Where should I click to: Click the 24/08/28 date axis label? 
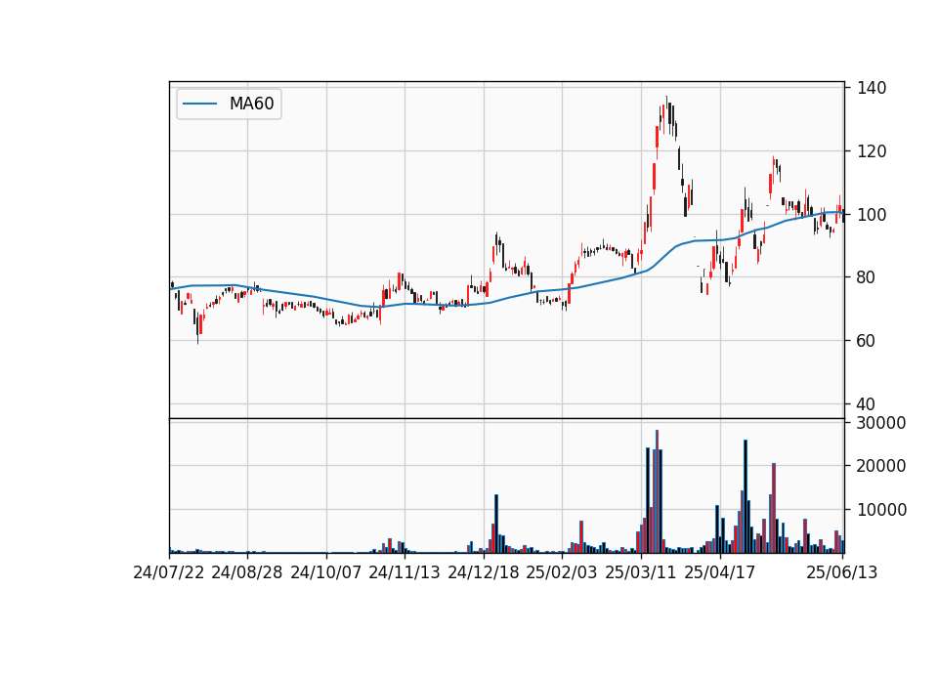click(x=247, y=572)
